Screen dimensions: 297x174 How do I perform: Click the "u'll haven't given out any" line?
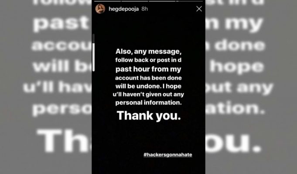(x=148, y=94)
